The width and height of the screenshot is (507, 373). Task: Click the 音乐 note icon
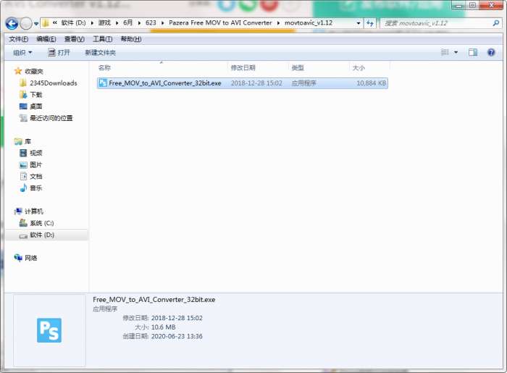coord(23,188)
